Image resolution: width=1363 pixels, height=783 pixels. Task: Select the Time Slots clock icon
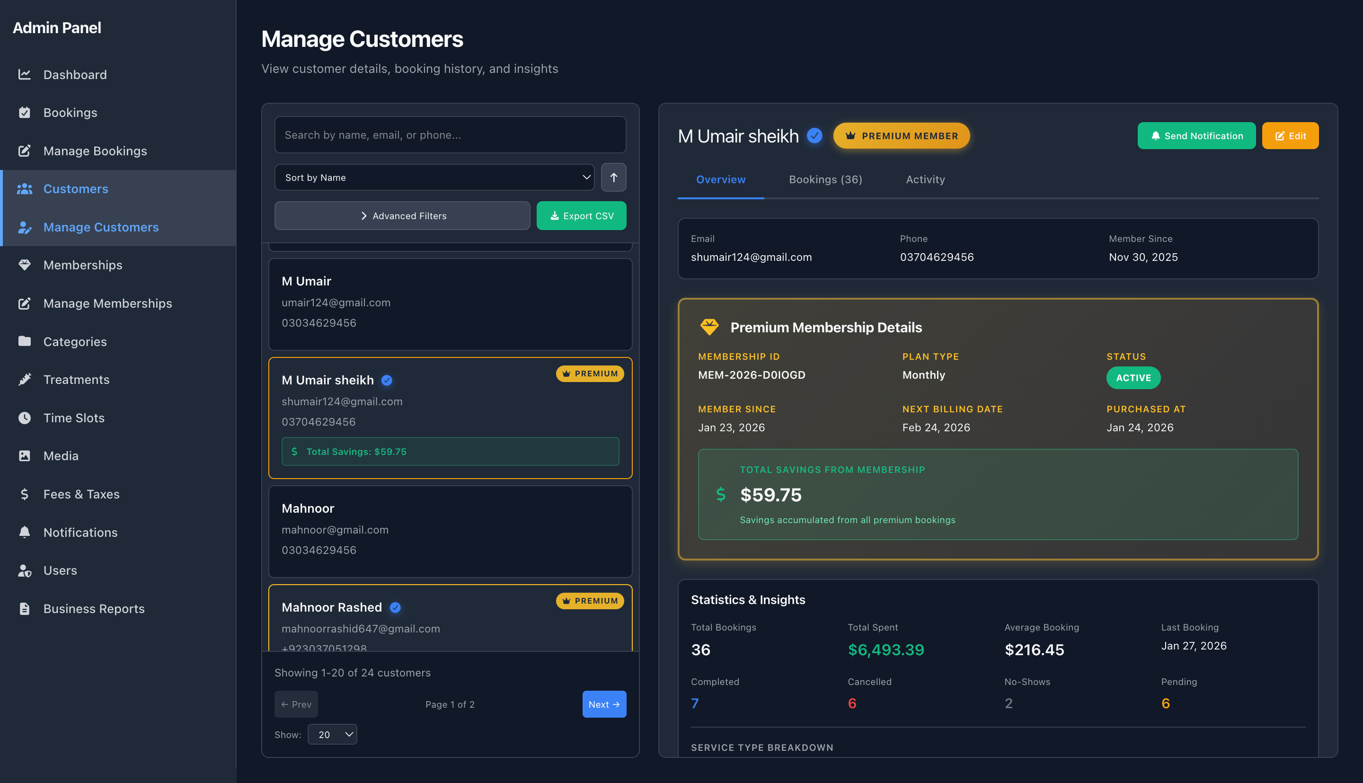pos(25,418)
